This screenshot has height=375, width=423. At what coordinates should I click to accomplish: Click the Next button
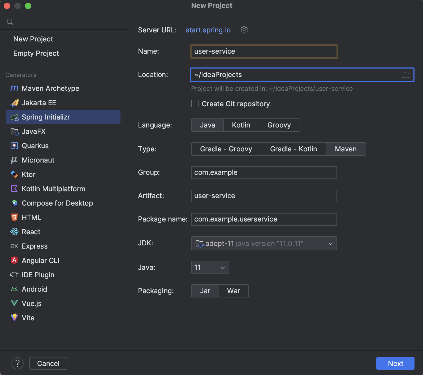pyautogui.click(x=395, y=363)
